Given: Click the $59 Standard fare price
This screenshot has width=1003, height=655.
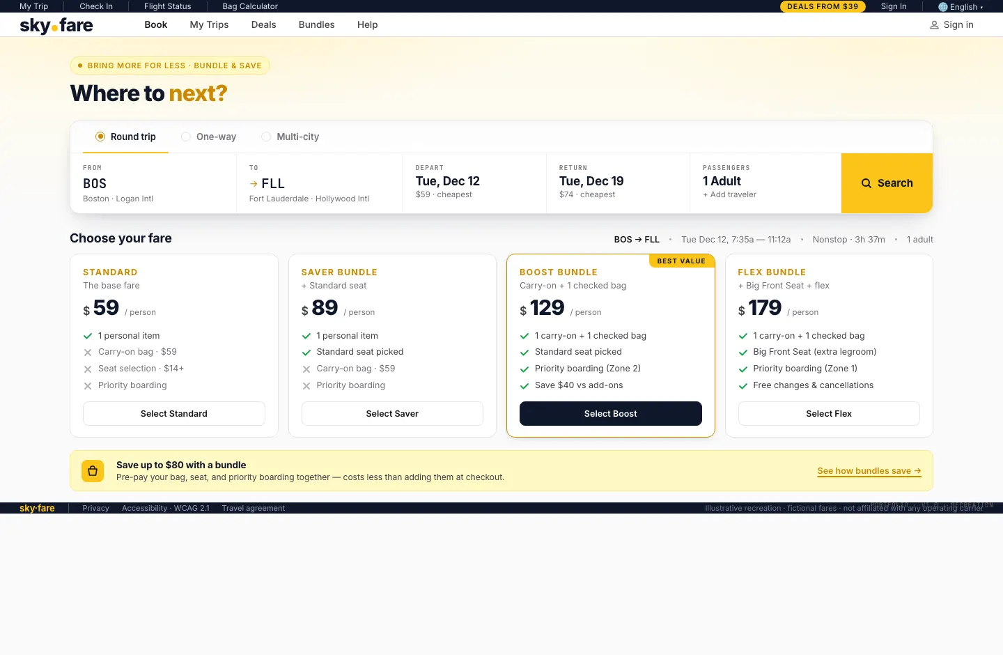Looking at the screenshot, I should pyautogui.click(x=101, y=308).
